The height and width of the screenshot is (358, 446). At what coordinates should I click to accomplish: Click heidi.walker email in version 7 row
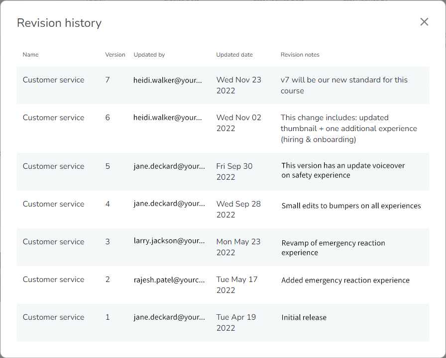(168, 80)
